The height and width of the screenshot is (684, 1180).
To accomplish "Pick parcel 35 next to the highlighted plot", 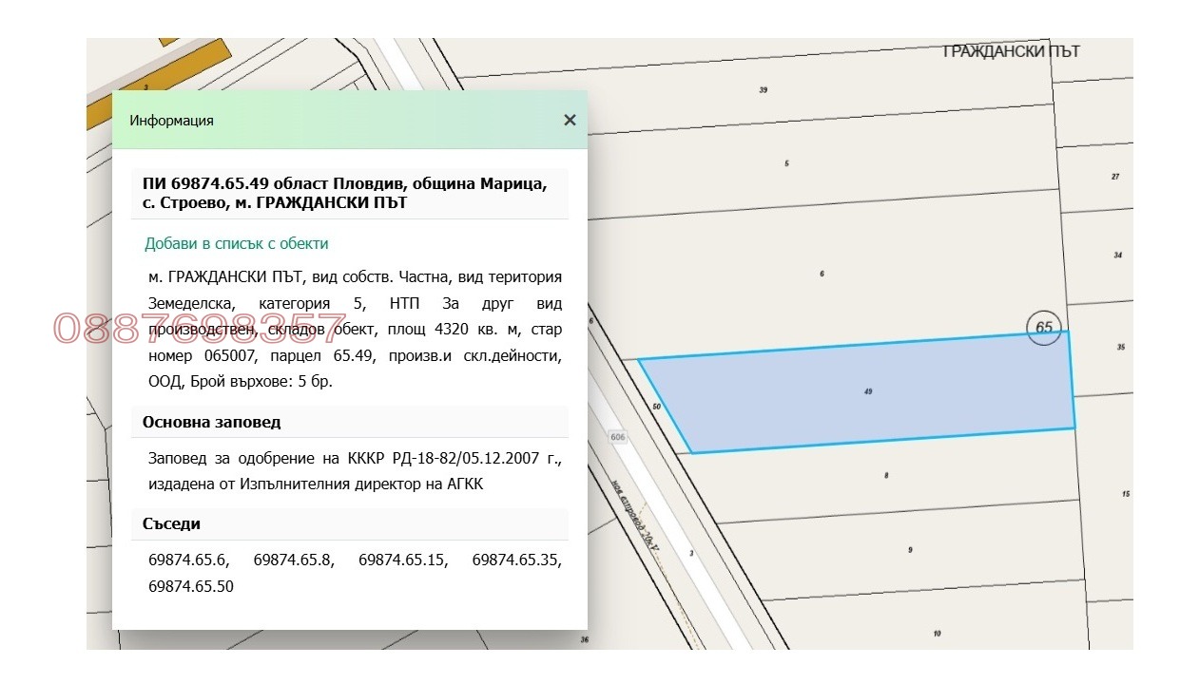I will tap(1121, 348).
